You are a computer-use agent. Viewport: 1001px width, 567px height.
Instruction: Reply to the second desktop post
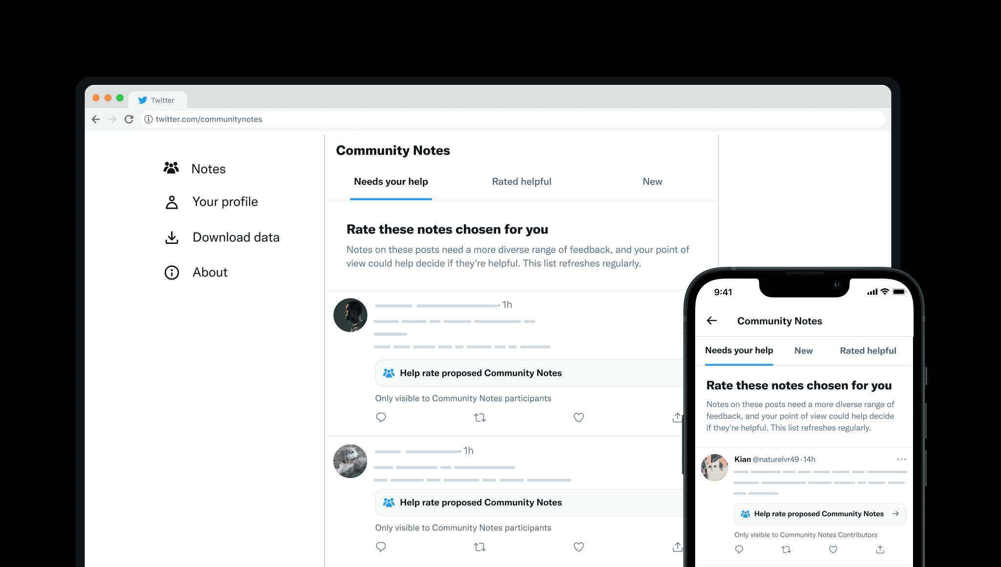click(381, 547)
